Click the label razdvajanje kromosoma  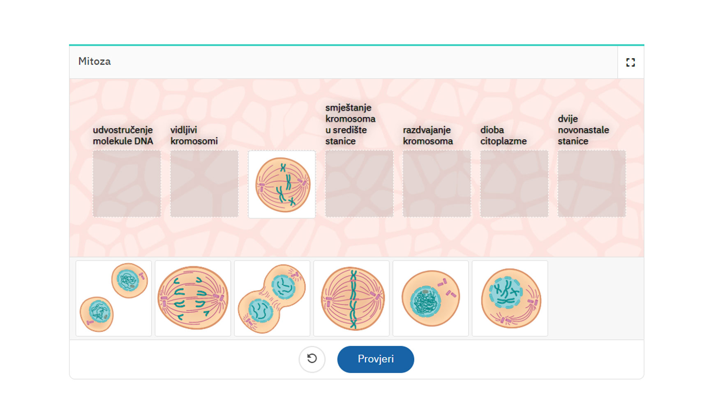[428, 136]
